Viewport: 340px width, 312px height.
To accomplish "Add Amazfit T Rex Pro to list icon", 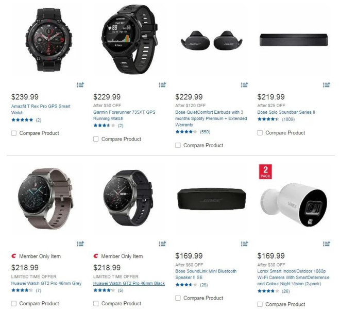I will point(80,85).
